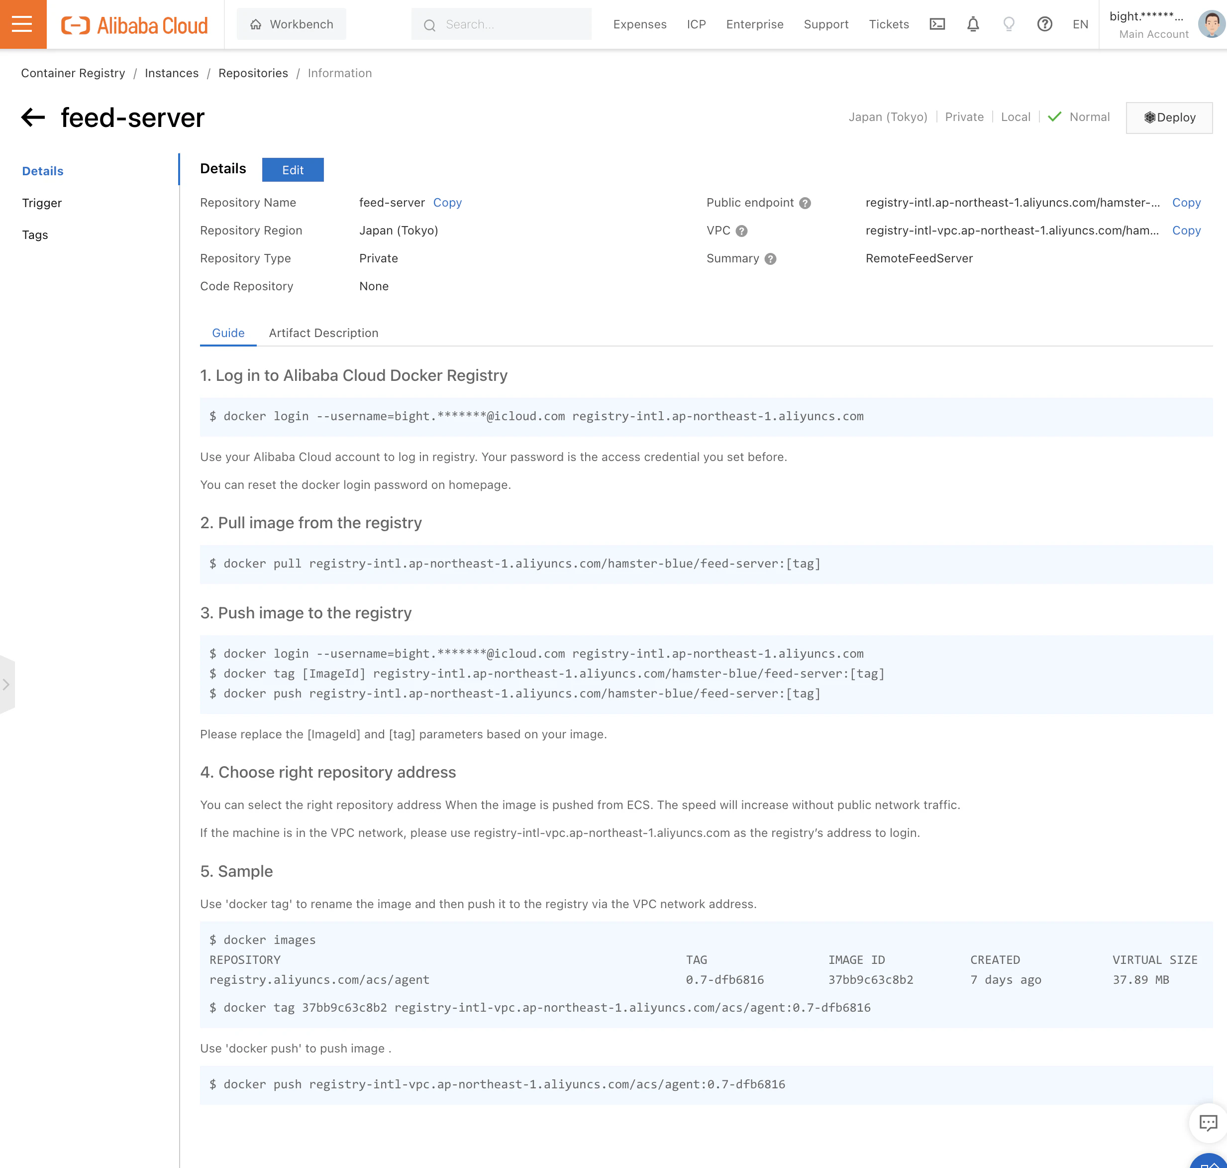Show VPC help tooltip icon
The width and height of the screenshot is (1227, 1168).
click(741, 231)
